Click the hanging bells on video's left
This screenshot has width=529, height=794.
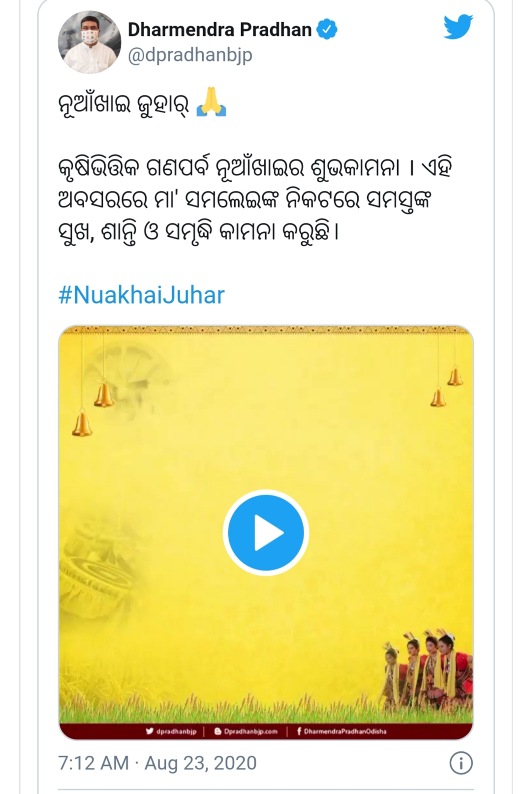[93, 409]
